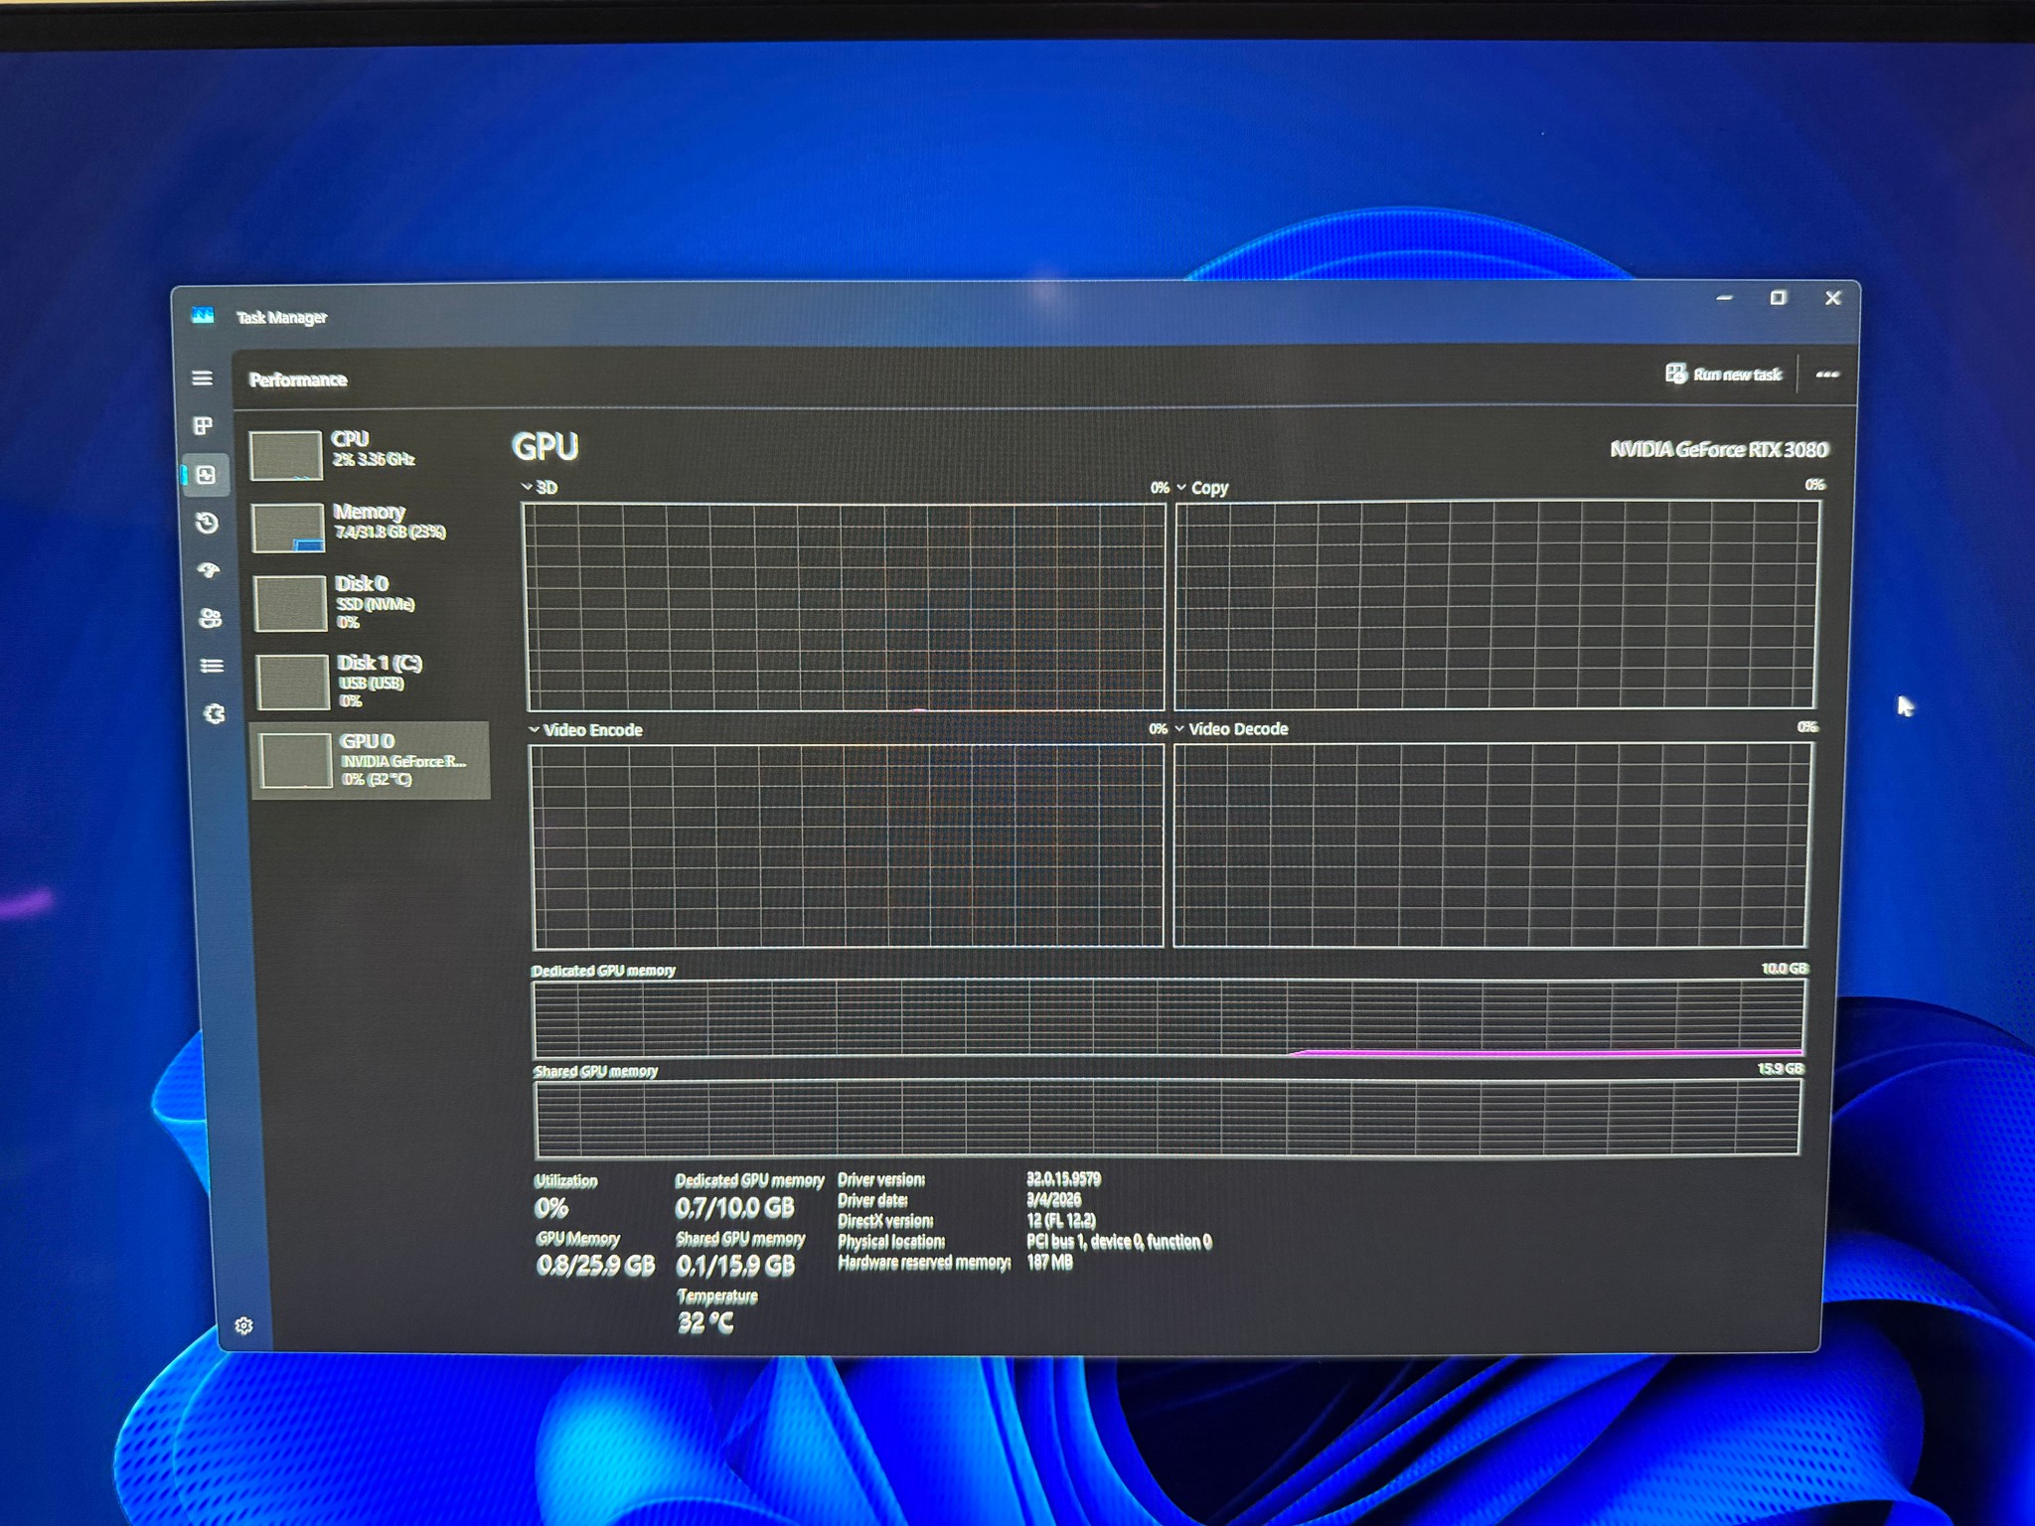Click Run new task button
This screenshot has height=1526, width=2035.
click(1724, 375)
